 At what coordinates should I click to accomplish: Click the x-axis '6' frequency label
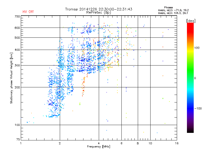click(121, 143)
